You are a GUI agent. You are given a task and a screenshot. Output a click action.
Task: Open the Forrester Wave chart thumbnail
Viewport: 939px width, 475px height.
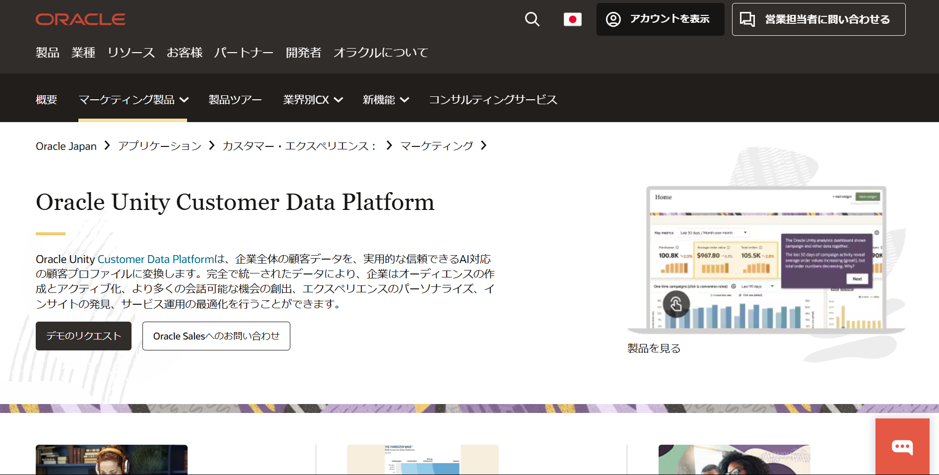[x=422, y=460]
